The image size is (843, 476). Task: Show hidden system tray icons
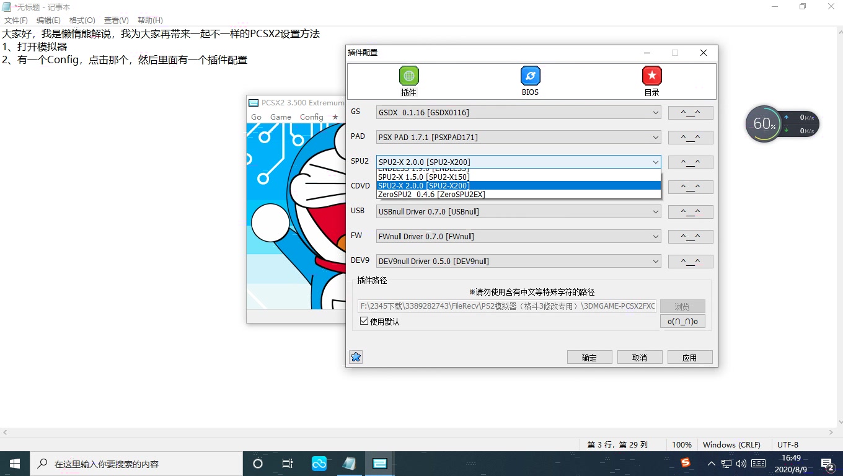click(x=712, y=464)
